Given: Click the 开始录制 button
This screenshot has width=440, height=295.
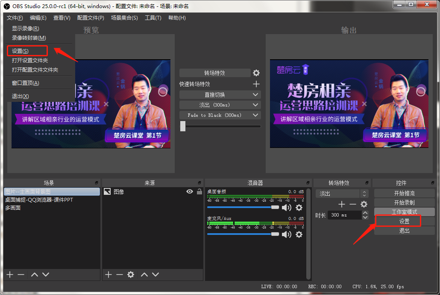Looking at the screenshot, I should click(404, 202).
